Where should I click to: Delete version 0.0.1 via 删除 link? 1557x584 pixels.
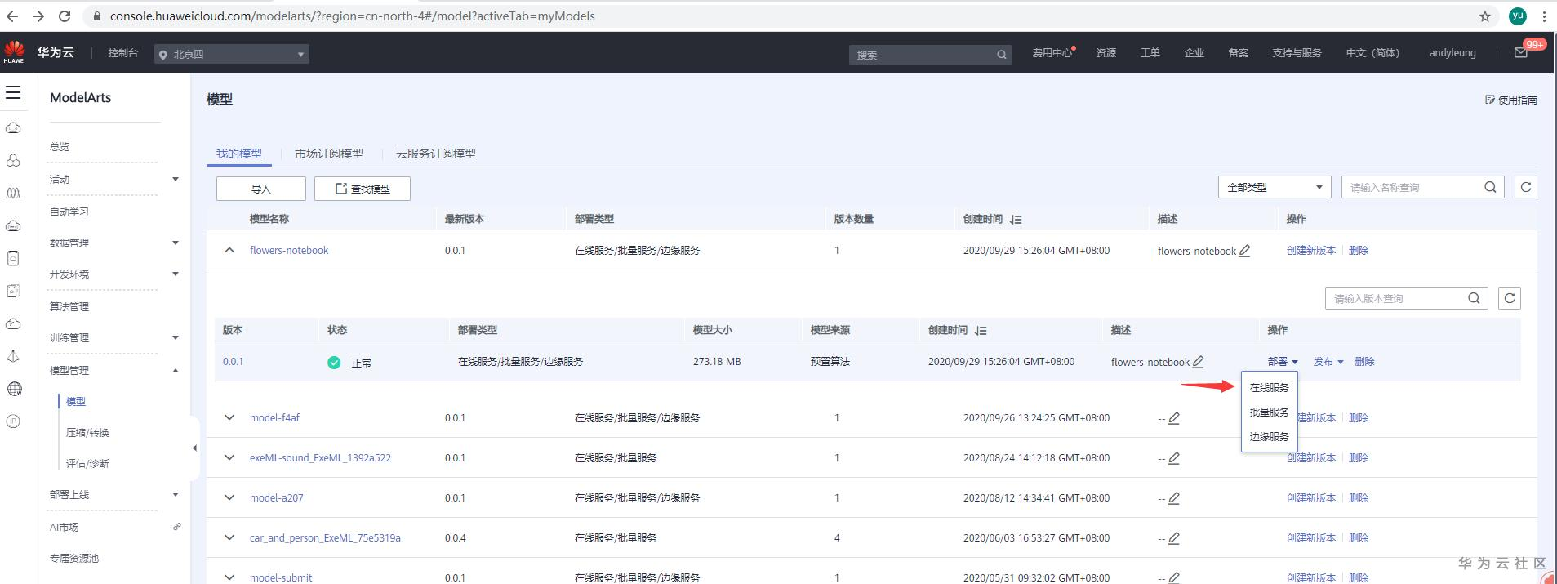pyautogui.click(x=1364, y=361)
